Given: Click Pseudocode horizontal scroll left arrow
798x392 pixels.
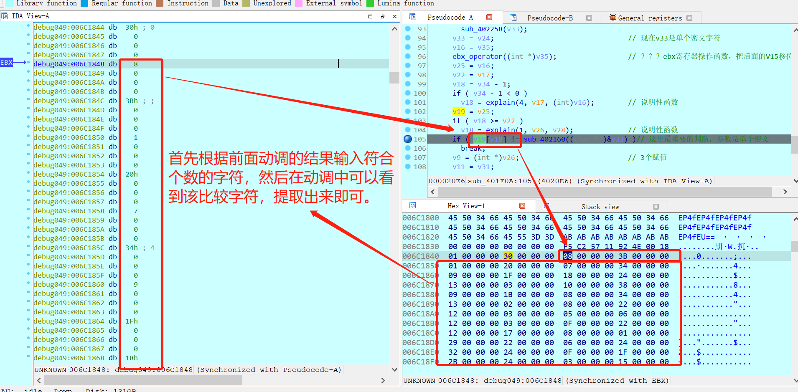Looking at the screenshot, I should [433, 192].
